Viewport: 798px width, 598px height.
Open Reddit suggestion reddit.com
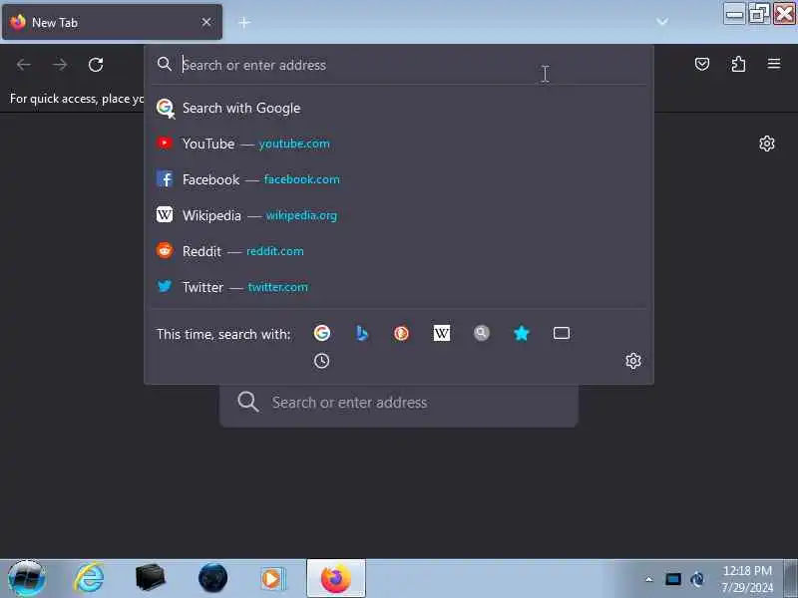pos(399,251)
